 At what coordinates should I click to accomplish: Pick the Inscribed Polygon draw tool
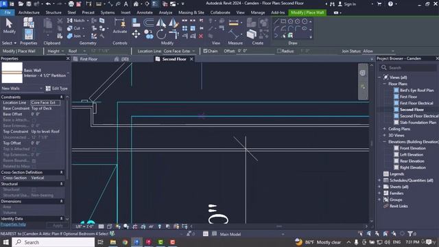(290, 21)
